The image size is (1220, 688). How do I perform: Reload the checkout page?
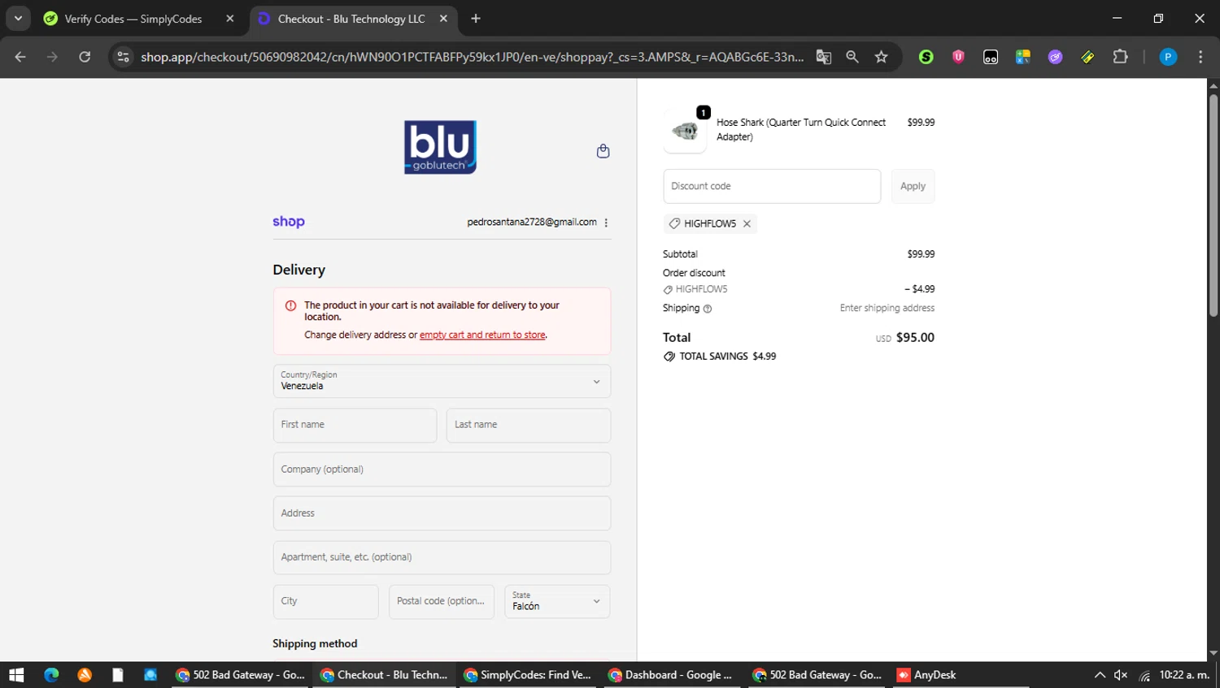click(x=85, y=57)
